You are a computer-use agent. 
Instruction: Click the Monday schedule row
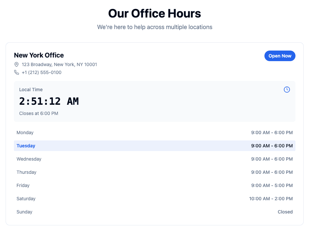[154, 133]
